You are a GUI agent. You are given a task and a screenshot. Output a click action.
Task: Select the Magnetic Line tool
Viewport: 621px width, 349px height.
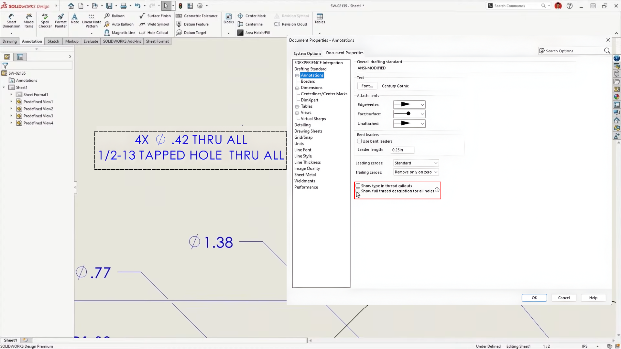pyautogui.click(x=120, y=33)
